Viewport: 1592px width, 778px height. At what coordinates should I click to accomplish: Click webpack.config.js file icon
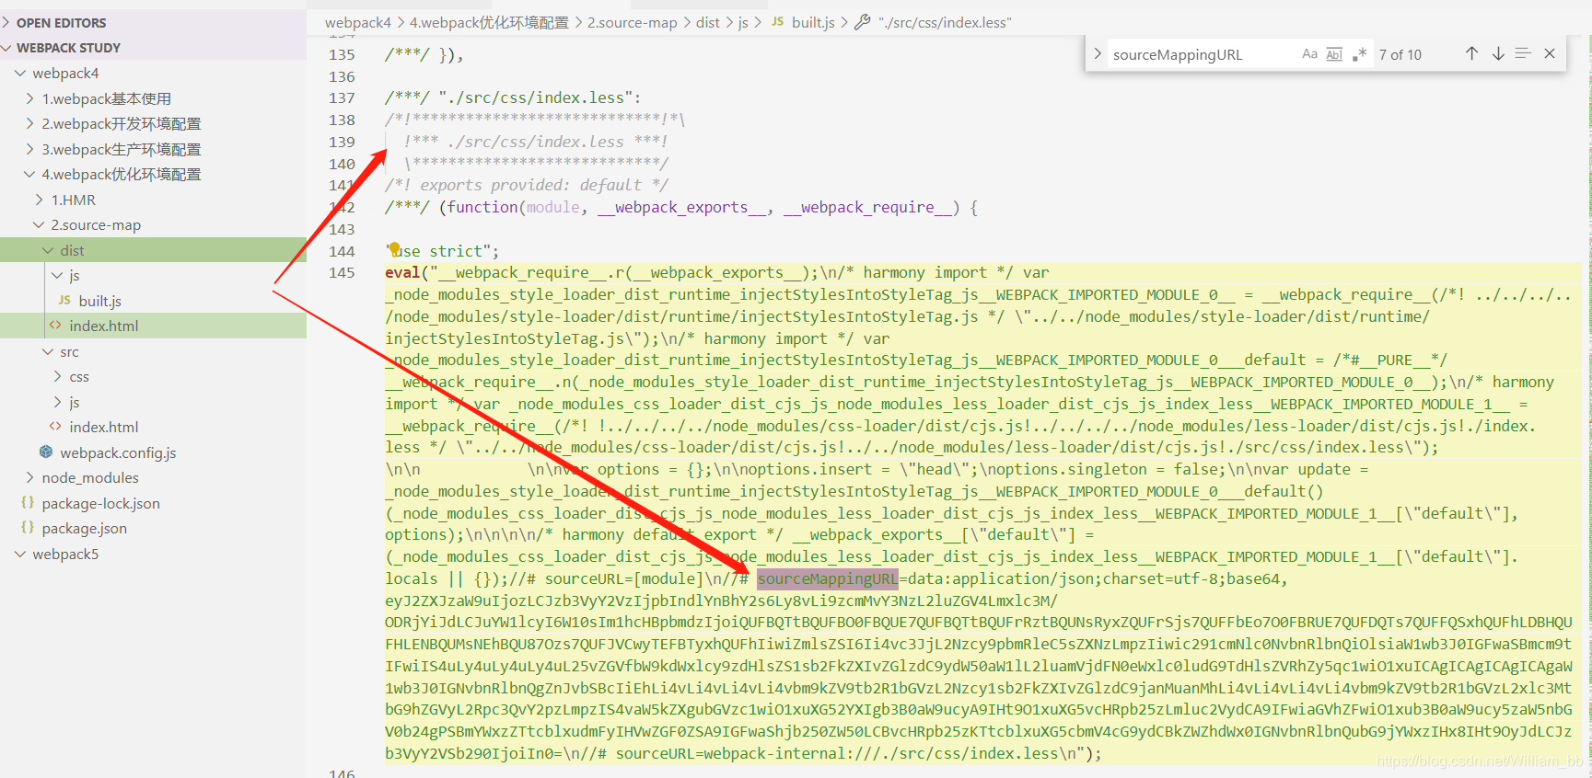pos(46,452)
